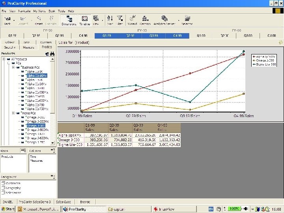Switch to the Measures dimension tab

click(28, 47)
